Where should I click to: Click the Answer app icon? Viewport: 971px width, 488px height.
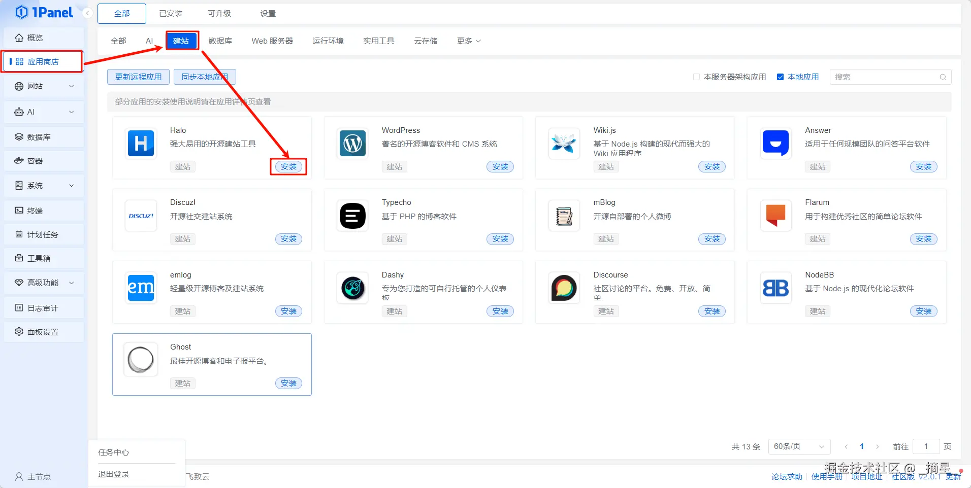775,144
